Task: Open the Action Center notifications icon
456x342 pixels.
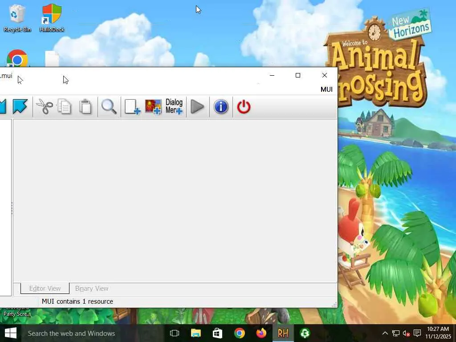Action: click(x=417, y=333)
